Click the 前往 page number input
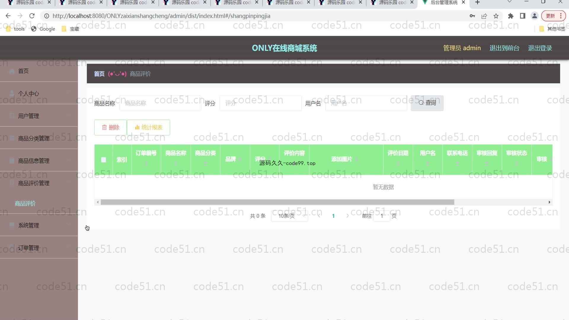The image size is (569, 320). click(x=382, y=216)
